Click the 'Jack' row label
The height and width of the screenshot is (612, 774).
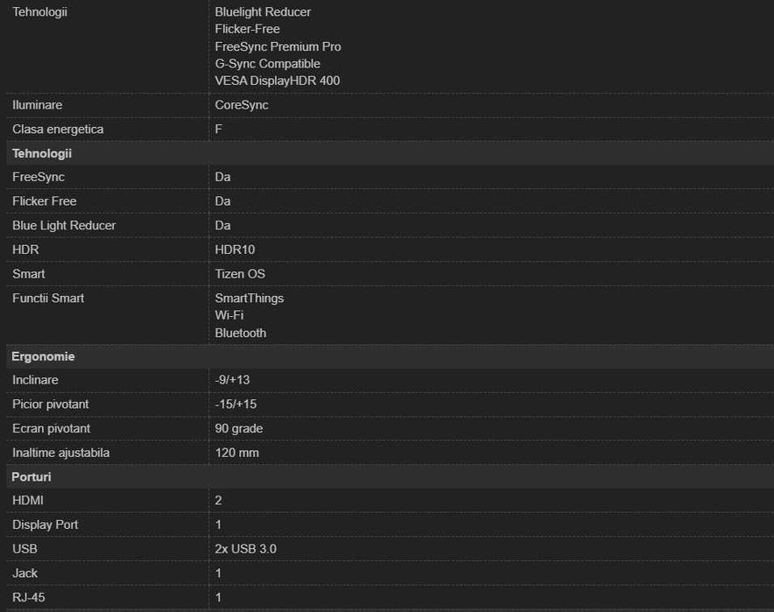pos(25,573)
